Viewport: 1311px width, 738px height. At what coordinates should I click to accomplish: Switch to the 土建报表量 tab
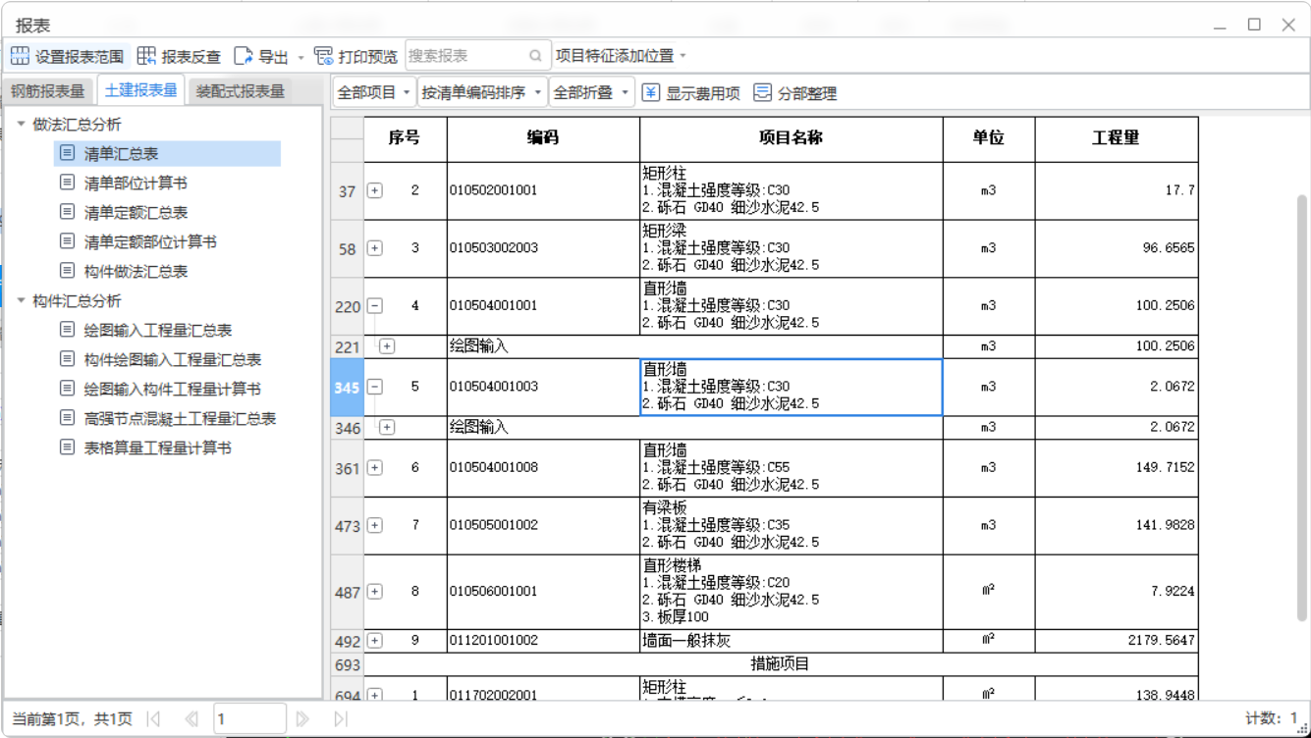point(141,90)
